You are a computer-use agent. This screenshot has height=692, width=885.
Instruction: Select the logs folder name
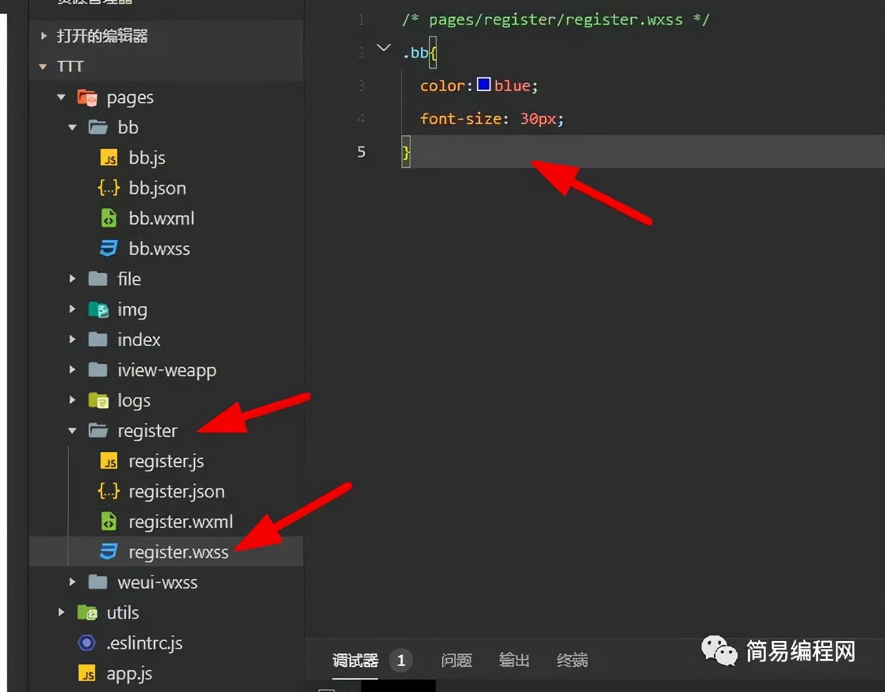click(x=134, y=400)
